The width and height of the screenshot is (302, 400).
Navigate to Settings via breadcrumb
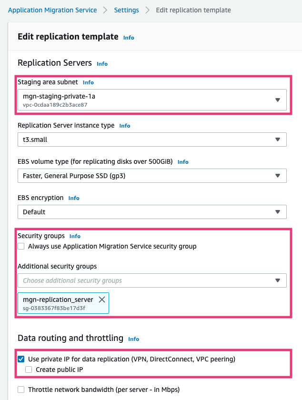[126, 10]
